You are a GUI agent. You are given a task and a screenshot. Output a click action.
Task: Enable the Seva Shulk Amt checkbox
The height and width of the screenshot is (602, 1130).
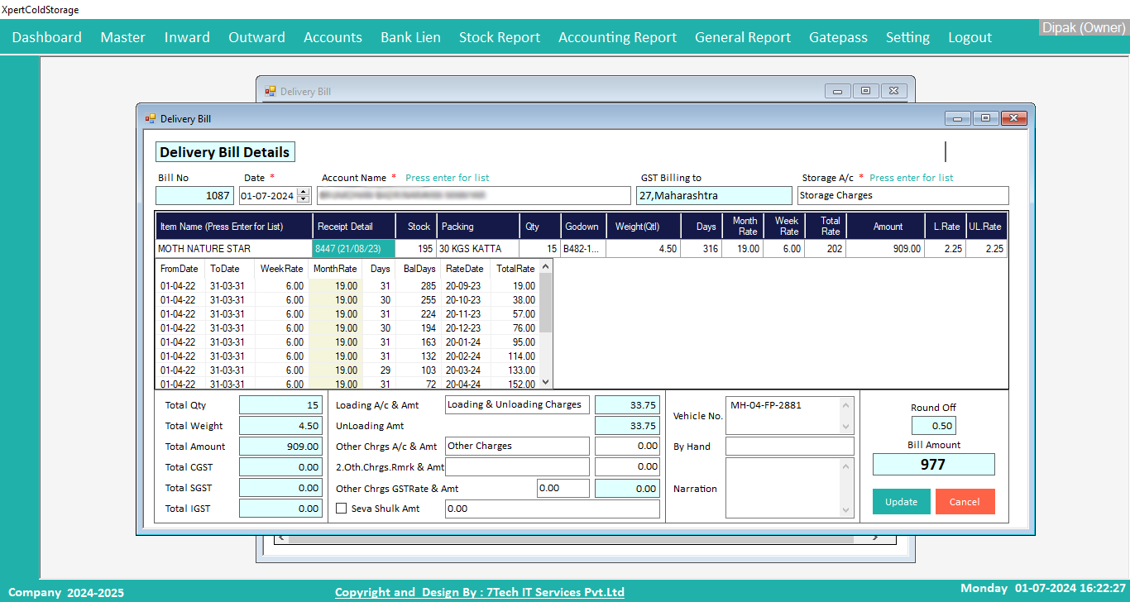pyautogui.click(x=342, y=509)
